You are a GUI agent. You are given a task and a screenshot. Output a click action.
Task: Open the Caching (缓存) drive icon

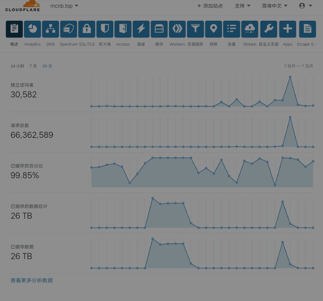(x=159, y=29)
